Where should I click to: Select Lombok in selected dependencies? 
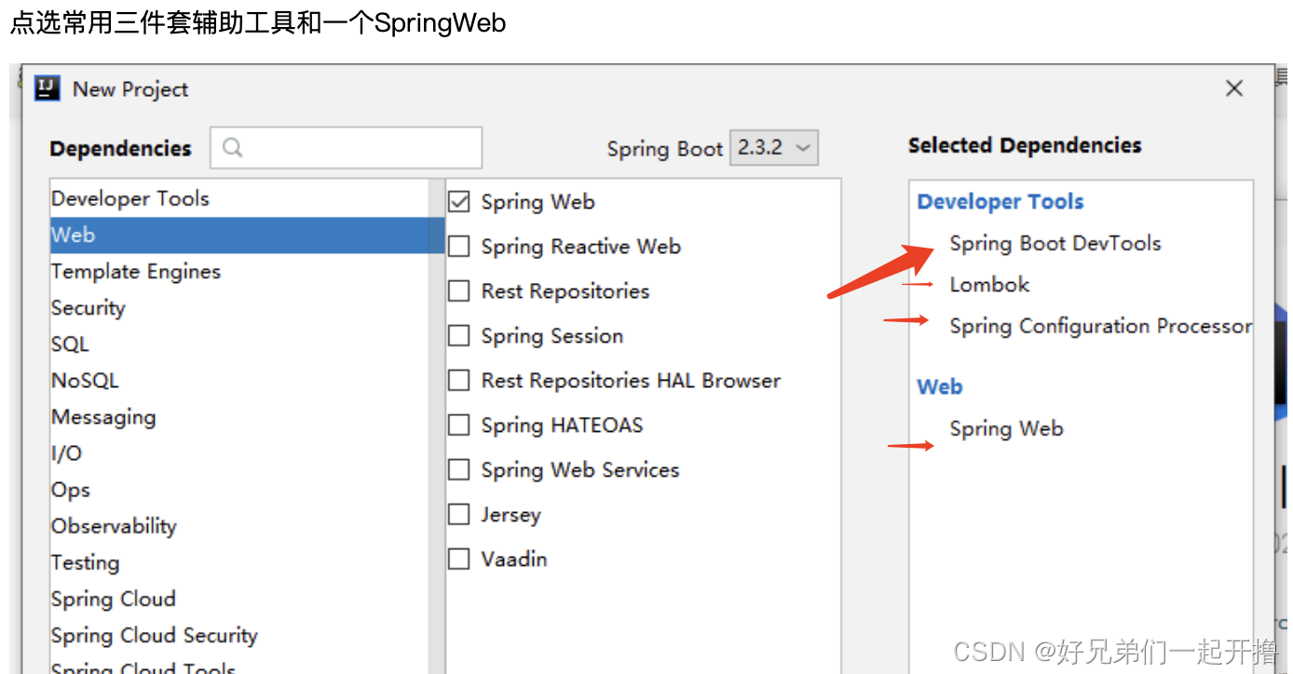(989, 284)
